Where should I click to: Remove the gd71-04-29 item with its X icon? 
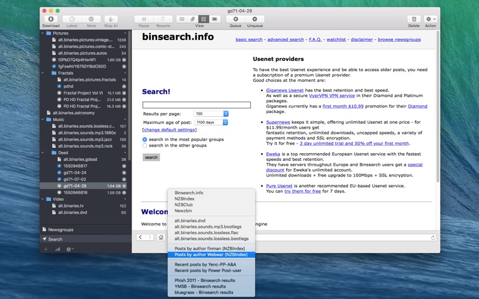tap(124, 186)
